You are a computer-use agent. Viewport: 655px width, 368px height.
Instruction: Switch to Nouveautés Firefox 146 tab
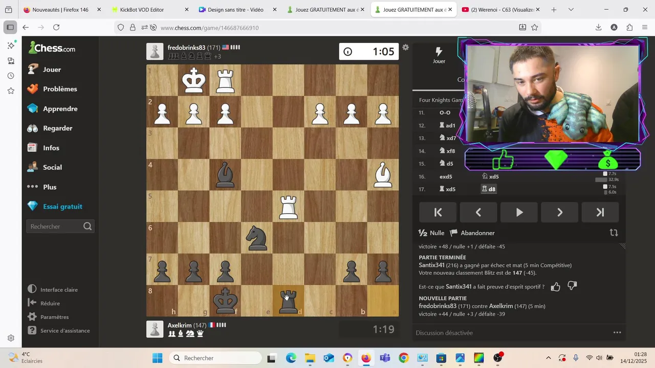pyautogui.click(x=62, y=10)
